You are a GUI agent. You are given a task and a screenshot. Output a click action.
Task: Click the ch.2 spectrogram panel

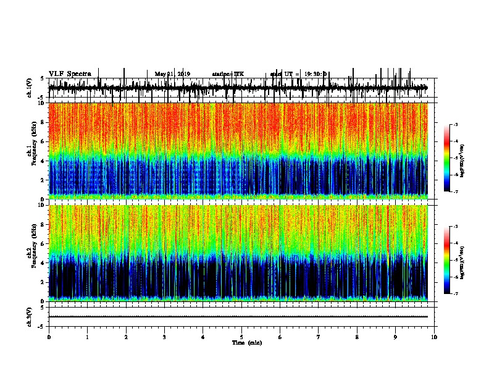(x=238, y=253)
